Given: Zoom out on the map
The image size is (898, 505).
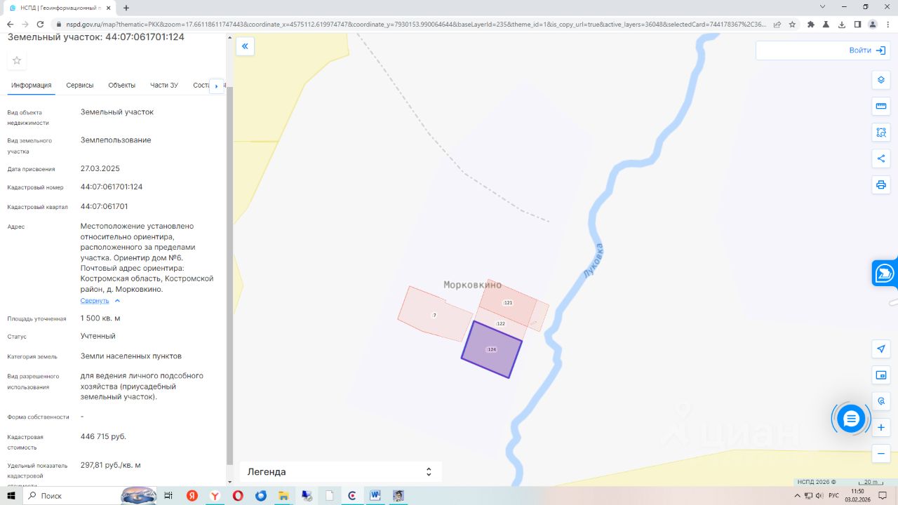Looking at the screenshot, I should pyautogui.click(x=881, y=454).
